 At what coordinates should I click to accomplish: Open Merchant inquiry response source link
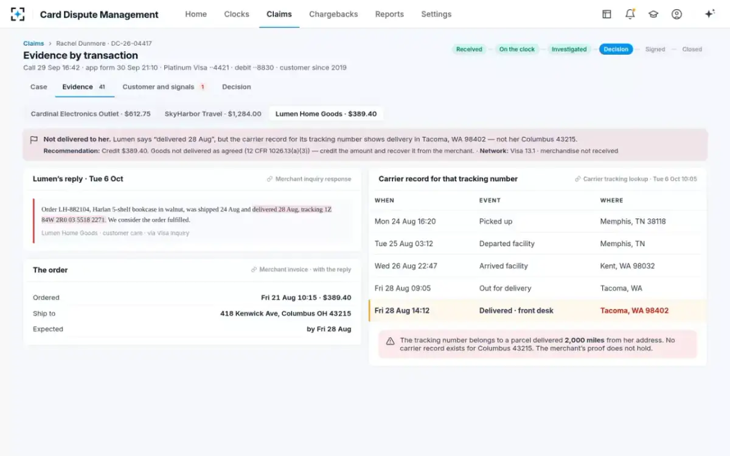tap(309, 179)
